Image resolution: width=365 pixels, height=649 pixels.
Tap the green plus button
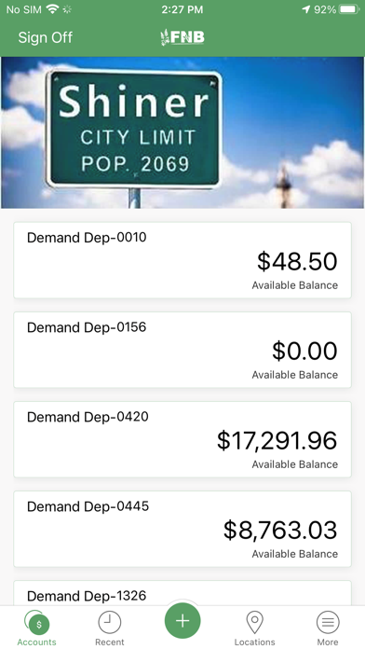182,621
